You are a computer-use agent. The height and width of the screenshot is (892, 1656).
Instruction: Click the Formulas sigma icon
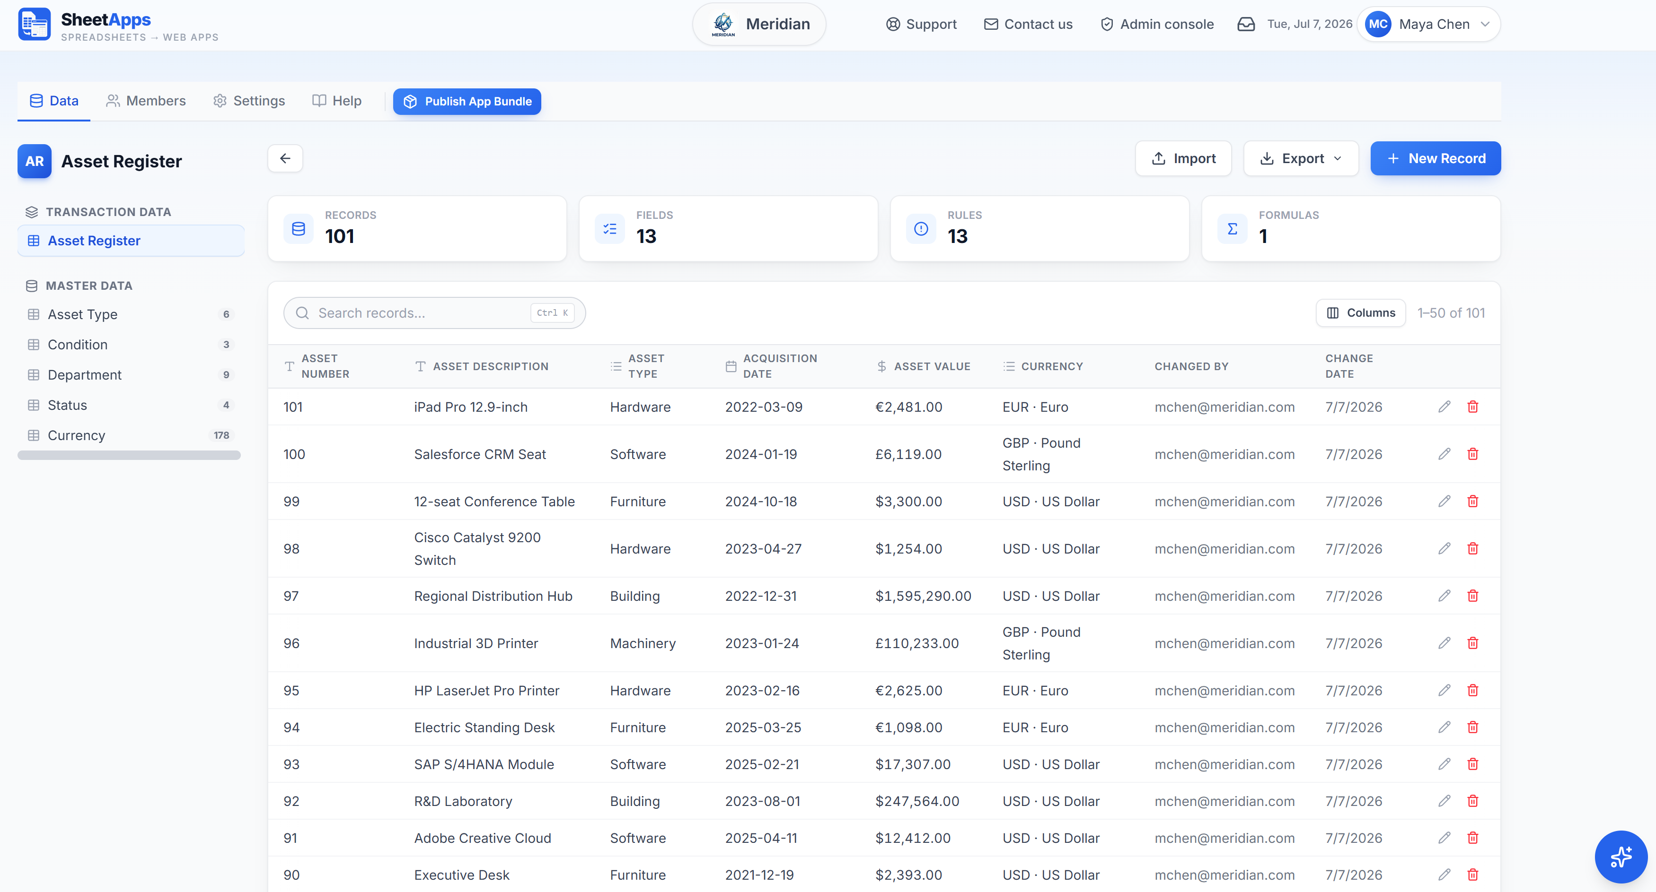[x=1233, y=229]
